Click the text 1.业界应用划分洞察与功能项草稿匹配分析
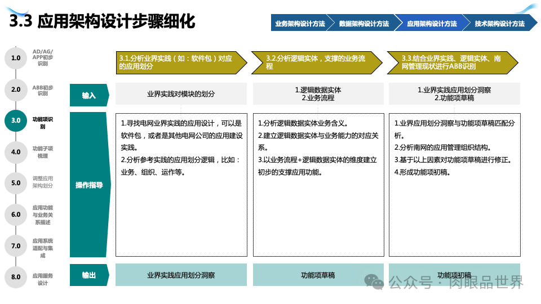 click(454, 129)
